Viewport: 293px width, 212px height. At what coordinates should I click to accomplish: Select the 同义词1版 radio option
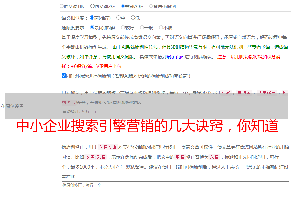62,6
